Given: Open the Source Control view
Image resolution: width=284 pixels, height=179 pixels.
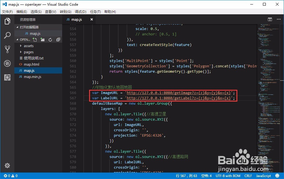Looking at the screenshot, I should coord(7,49).
